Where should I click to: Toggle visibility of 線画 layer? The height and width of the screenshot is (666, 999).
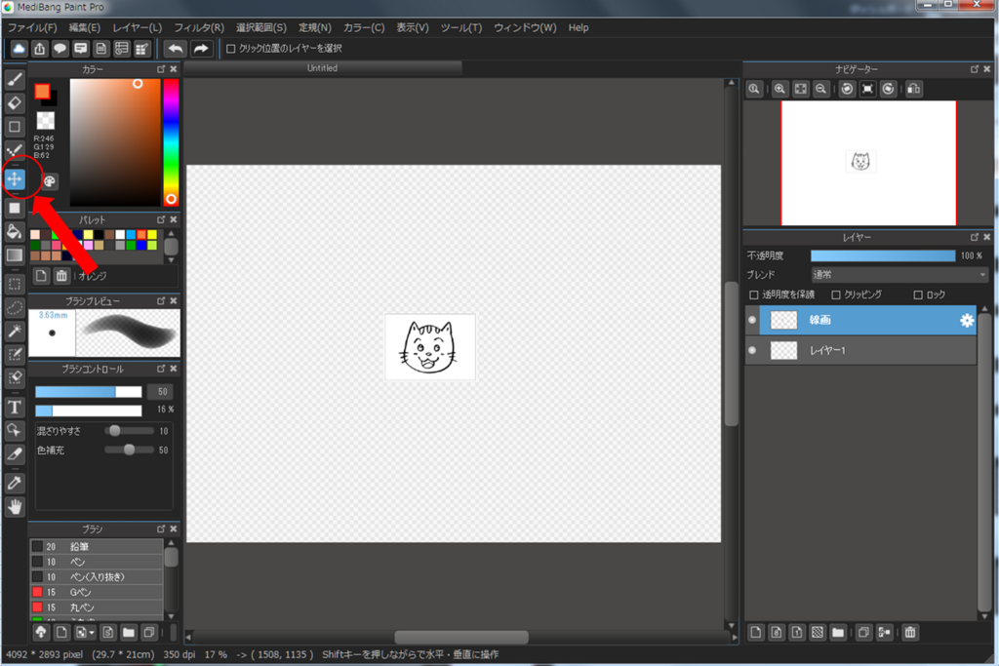pos(752,320)
